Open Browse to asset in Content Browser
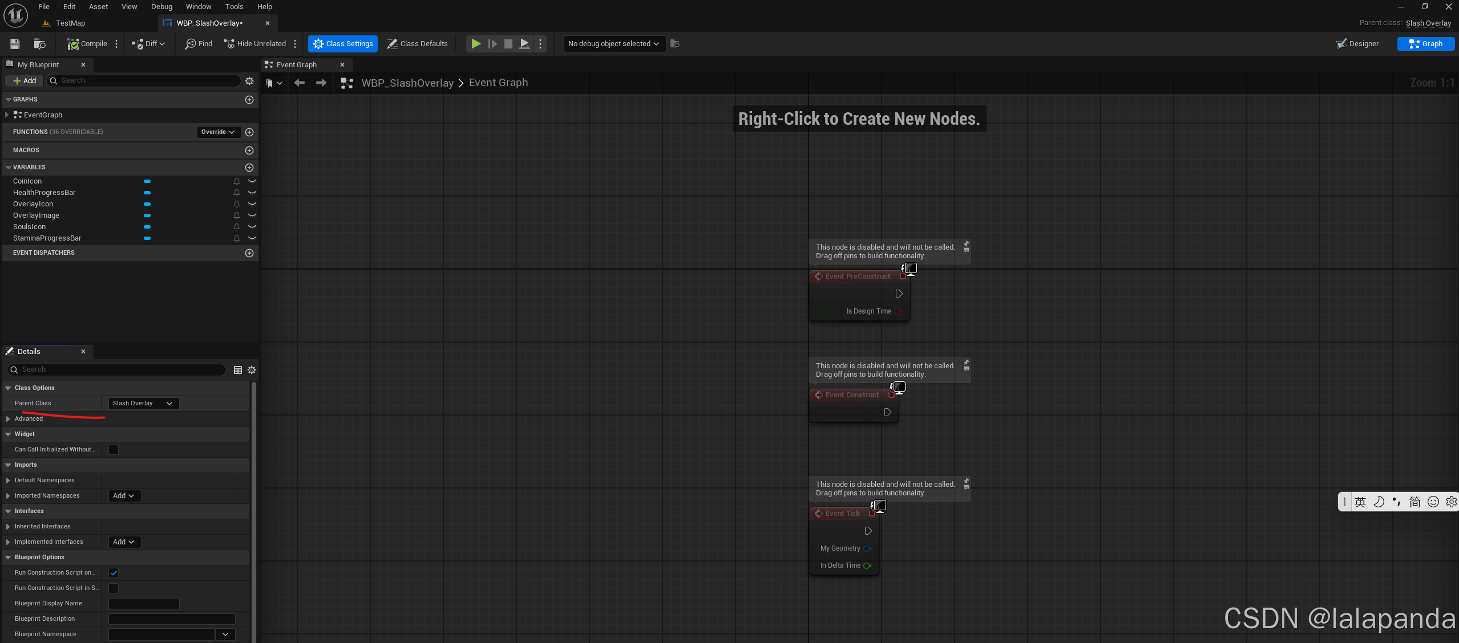The width and height of the screenshot is (1459, 643). [x=39, y=44]
